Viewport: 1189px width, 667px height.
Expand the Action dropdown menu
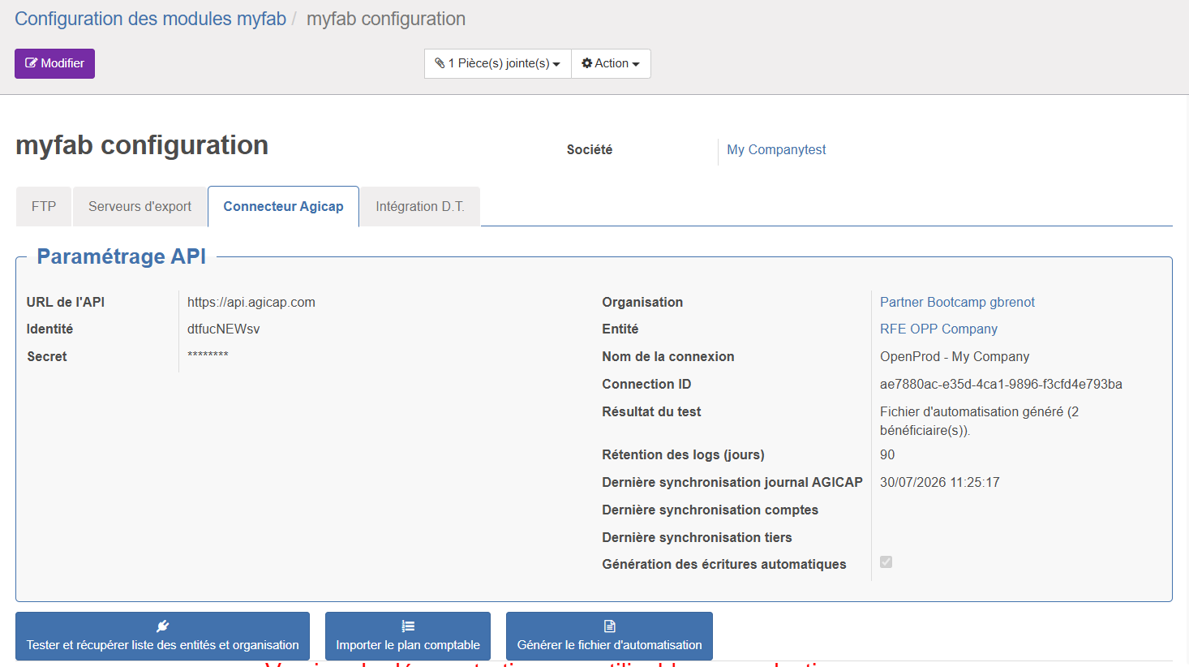611,63
